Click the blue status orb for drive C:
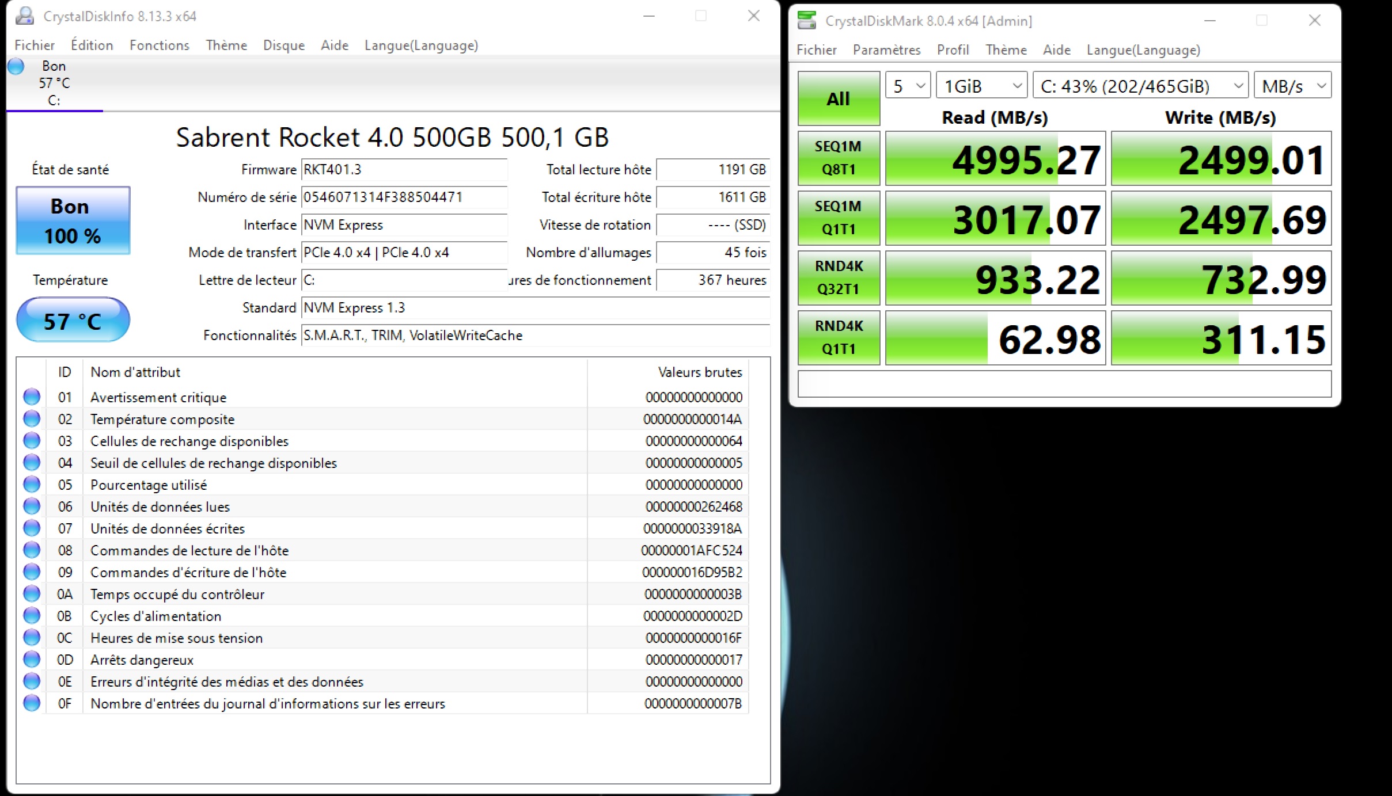 point(16,66)
